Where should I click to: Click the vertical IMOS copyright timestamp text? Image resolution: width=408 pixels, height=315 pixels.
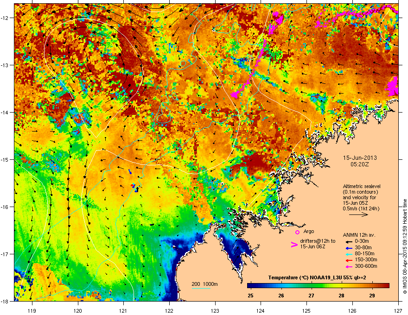pos(405,246)
